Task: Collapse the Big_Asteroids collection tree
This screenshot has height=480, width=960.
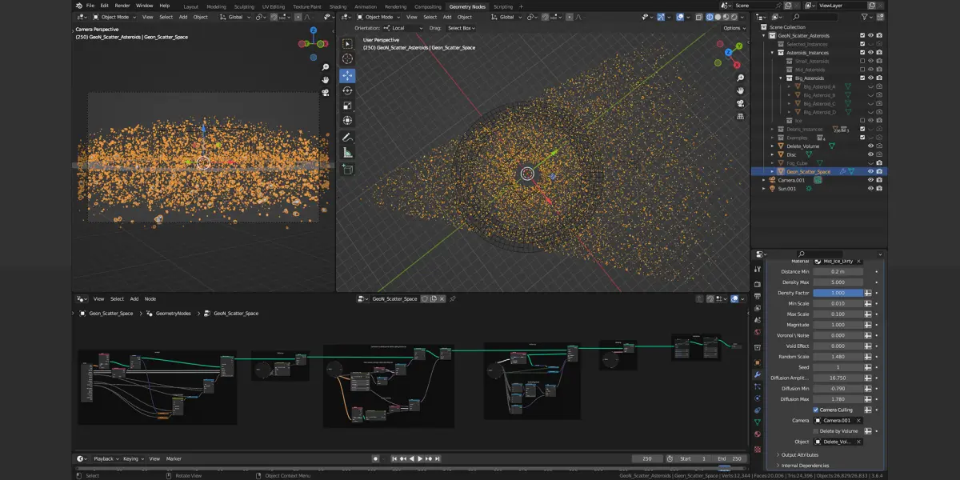Action: 780,78
